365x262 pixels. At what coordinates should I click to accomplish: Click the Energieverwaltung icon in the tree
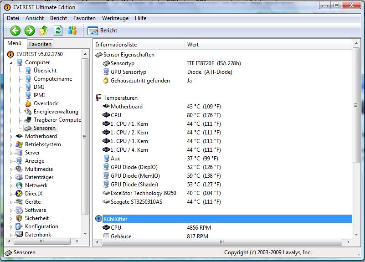click(x=28, y=112)
